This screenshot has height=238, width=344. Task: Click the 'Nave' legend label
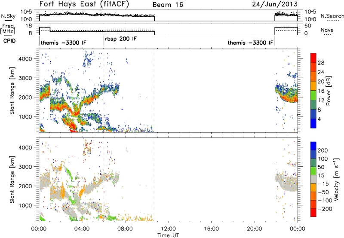[327, 30]
